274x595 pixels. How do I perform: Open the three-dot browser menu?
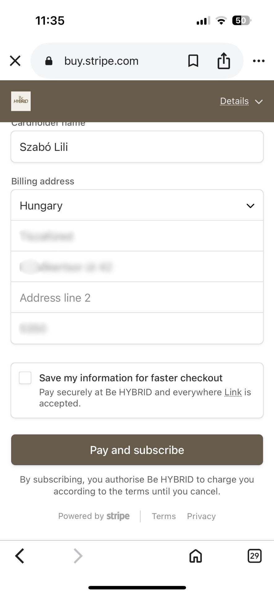coord(259,61)
